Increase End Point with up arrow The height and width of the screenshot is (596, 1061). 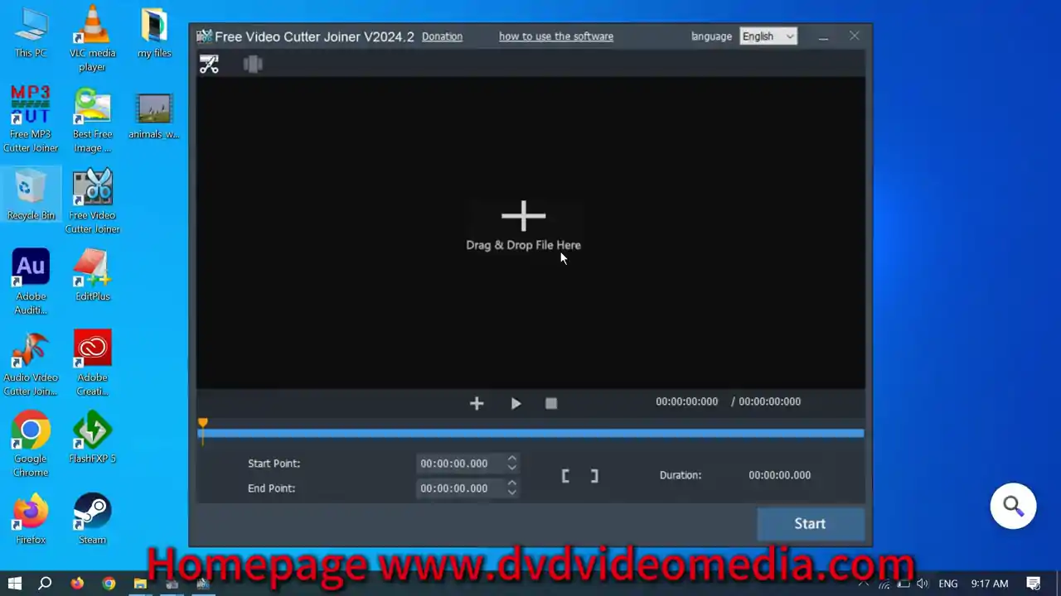[x=511, y=483]
